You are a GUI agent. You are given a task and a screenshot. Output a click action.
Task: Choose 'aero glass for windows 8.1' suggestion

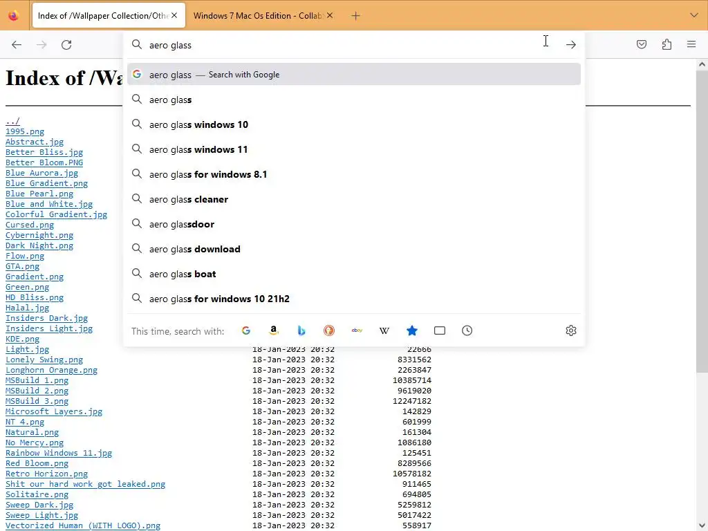click(x=353, y=174)
